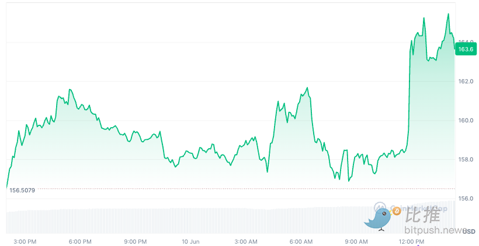Select the 3:00 AM time axis label
Screen dimensions: 479x246
[x=245, y=241]
